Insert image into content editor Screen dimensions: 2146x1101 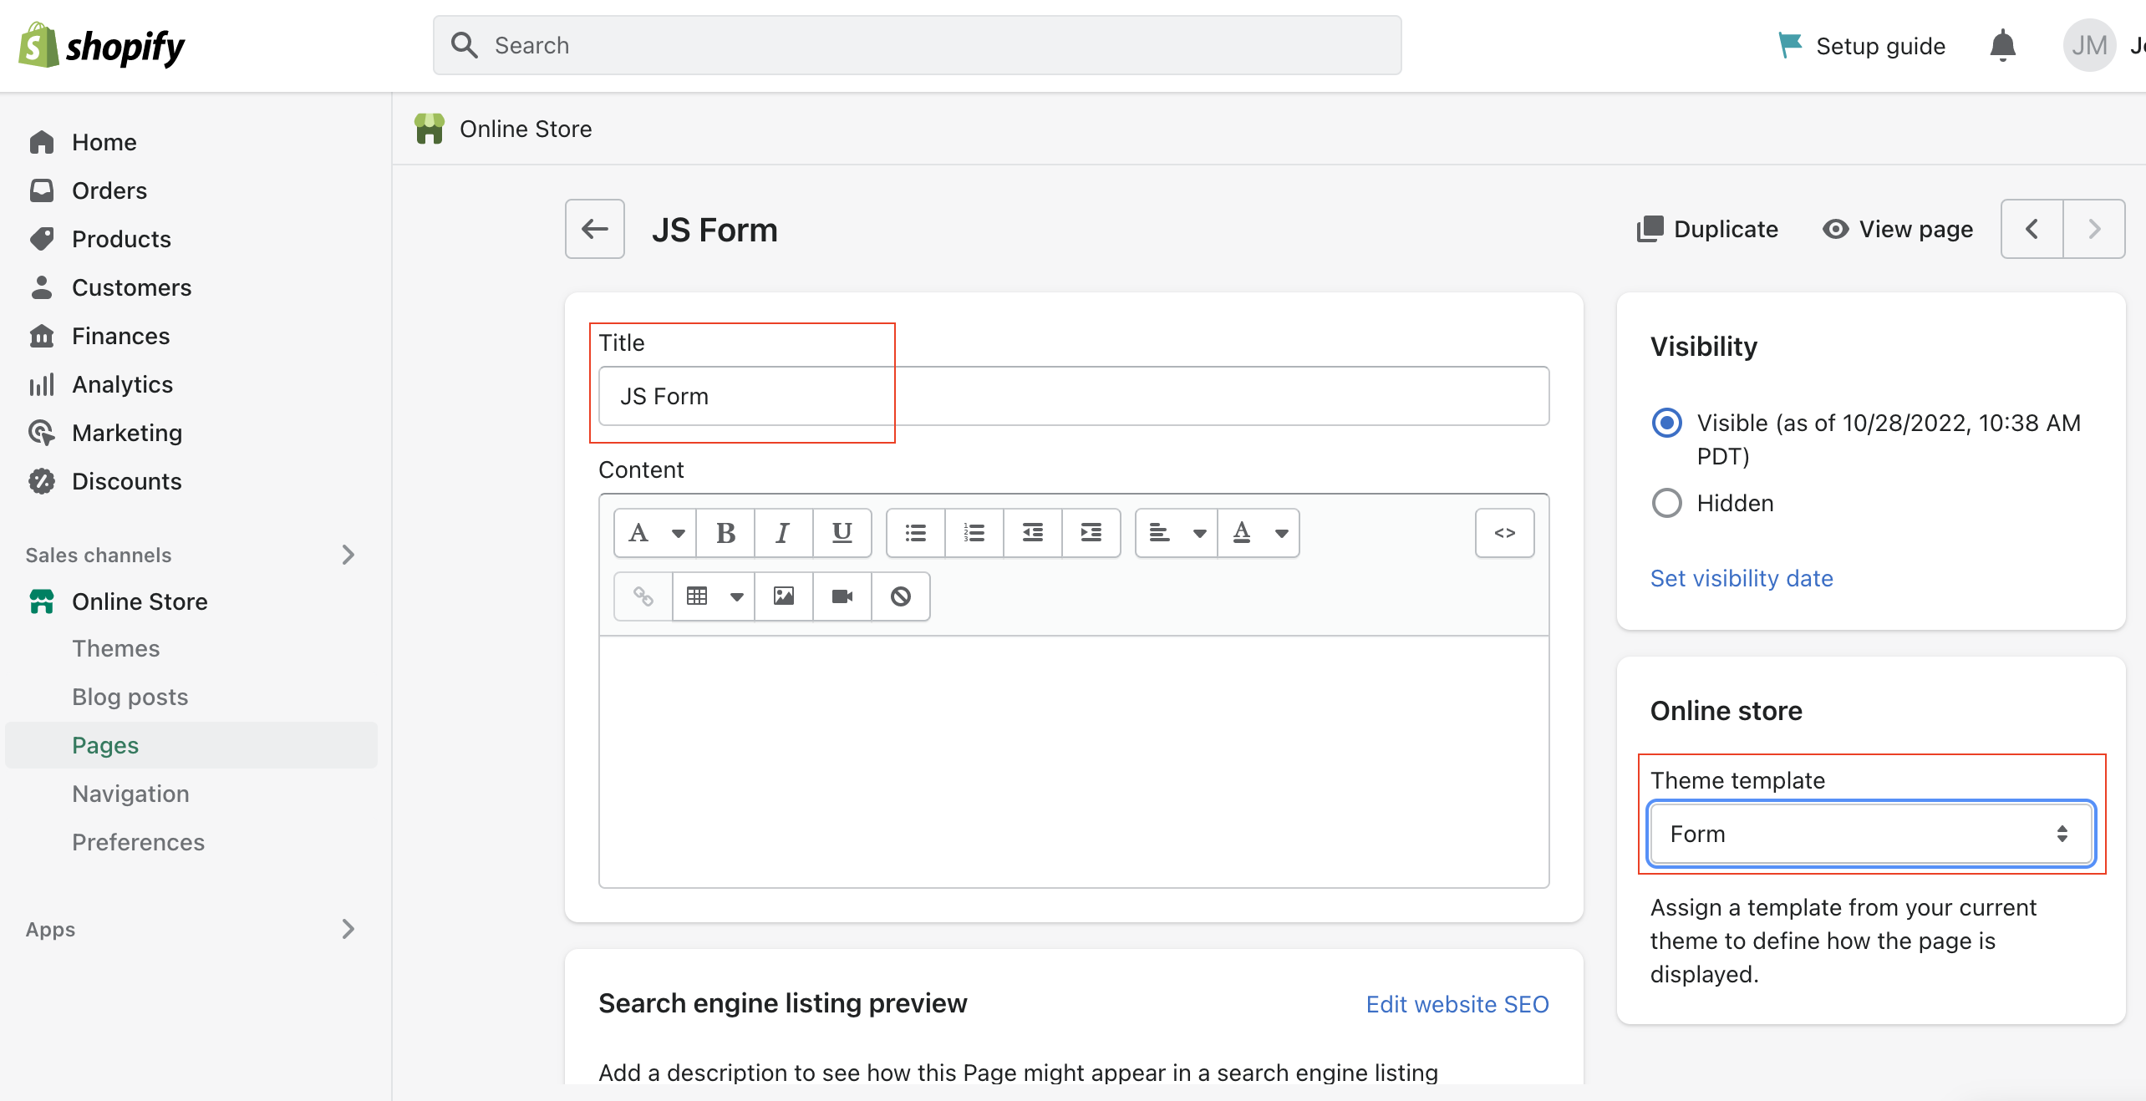click(x=783, y=596)
